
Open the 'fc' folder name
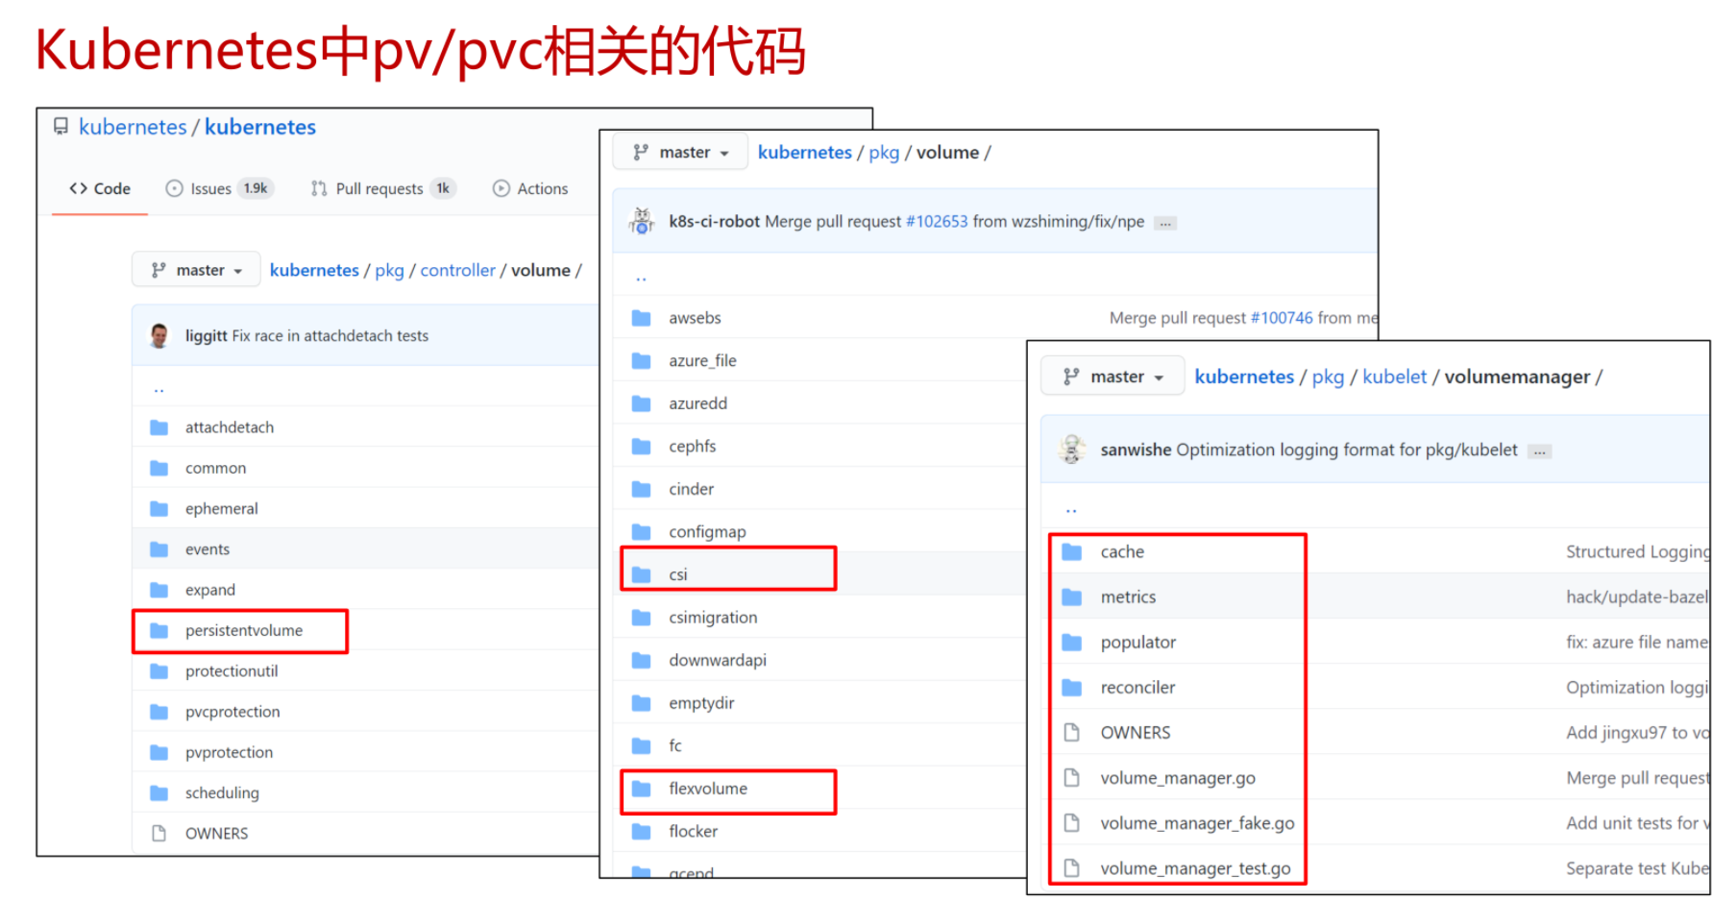point(675,746)
